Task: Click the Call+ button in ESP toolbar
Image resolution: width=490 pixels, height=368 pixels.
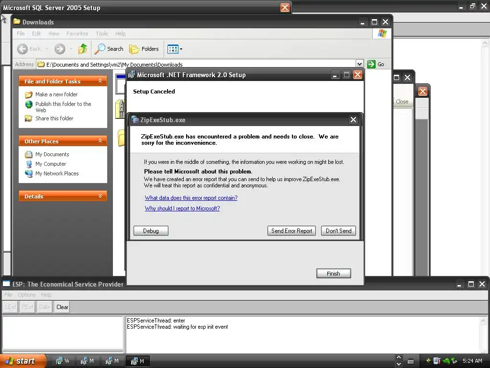Action: 45,307
